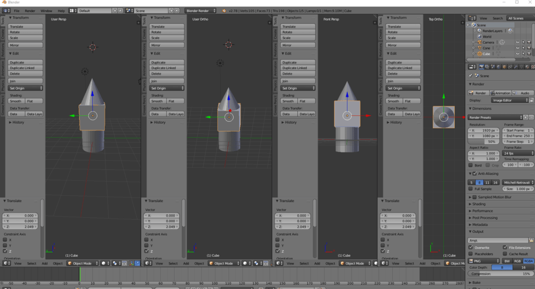Open the World properties tab icon

pyautogui.click(x=498, y=67)
